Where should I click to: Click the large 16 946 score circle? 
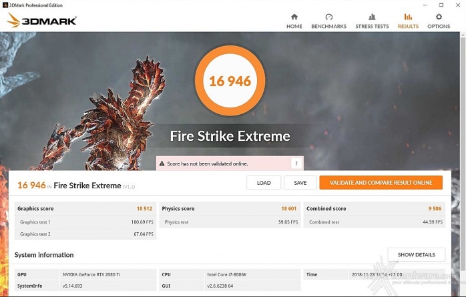pos(230,81)
